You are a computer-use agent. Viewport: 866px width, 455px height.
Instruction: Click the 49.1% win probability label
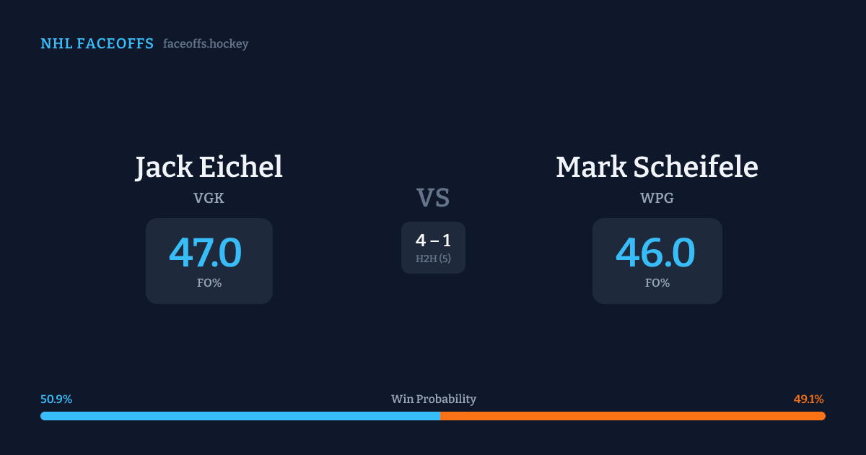(808, 399)
